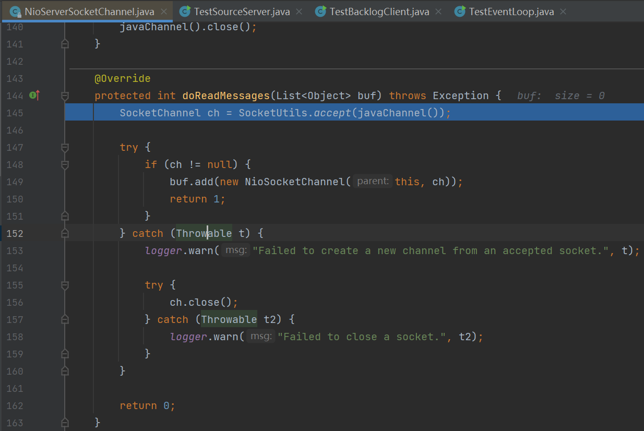644x431 pixels.
Task: Click line number 145 in the gutter
Action: (15, 113)
